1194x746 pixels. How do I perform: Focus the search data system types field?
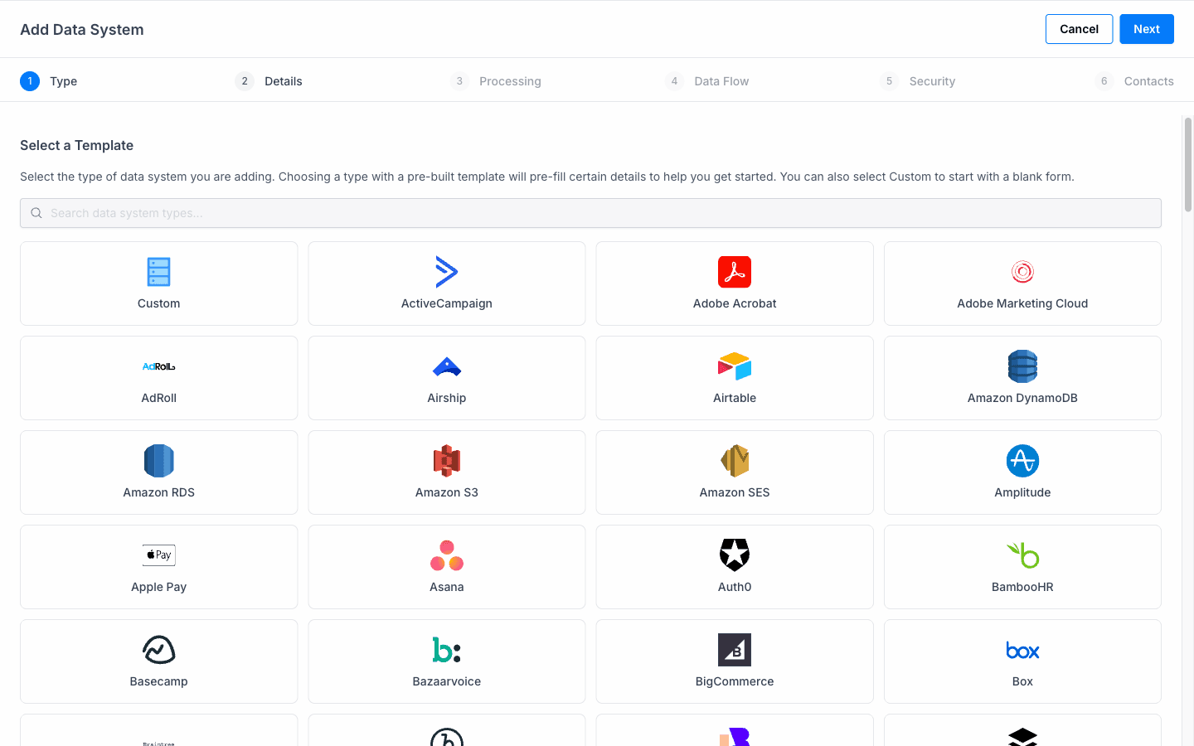590,213
